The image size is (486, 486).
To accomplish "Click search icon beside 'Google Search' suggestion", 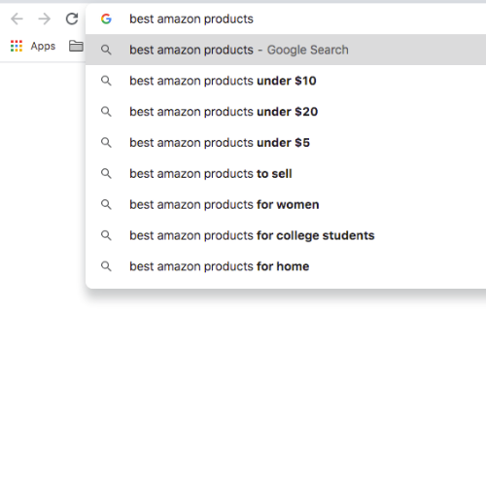I will point(106,50).
